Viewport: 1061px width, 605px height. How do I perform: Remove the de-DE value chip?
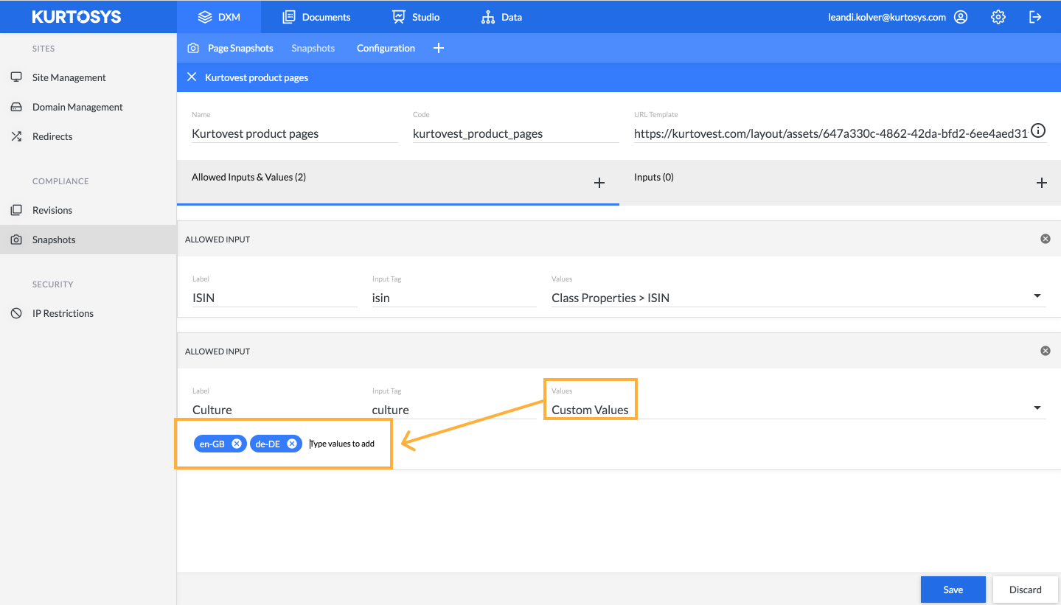[292, 444]
